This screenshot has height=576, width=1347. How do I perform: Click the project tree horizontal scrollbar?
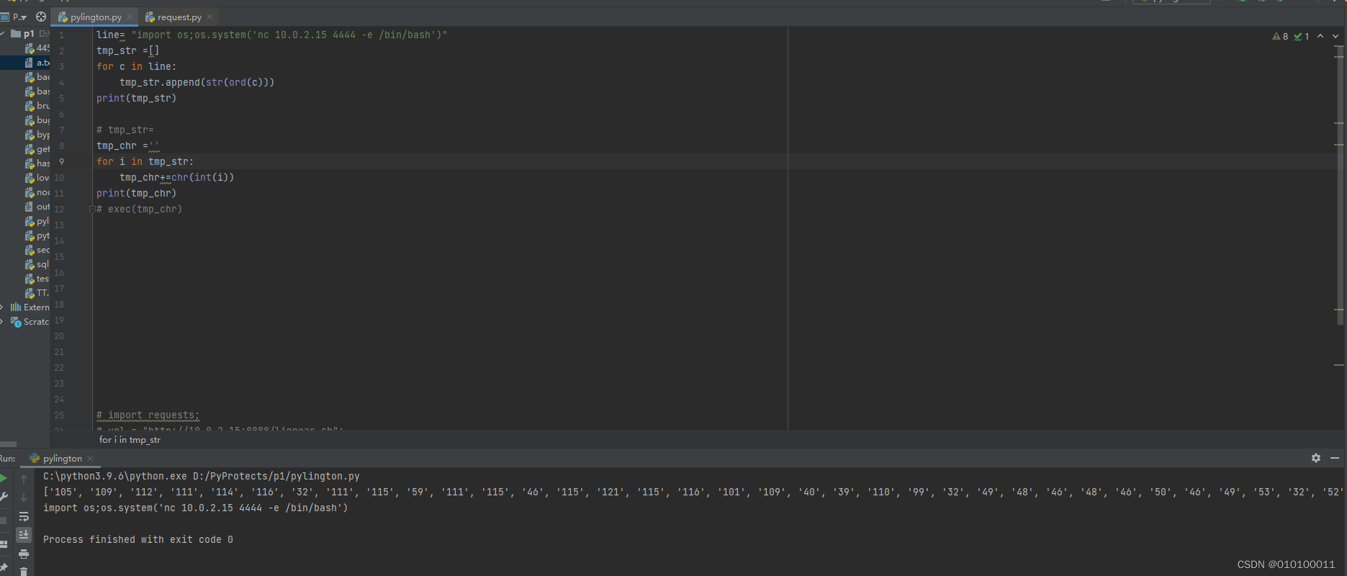pos(8,444)
